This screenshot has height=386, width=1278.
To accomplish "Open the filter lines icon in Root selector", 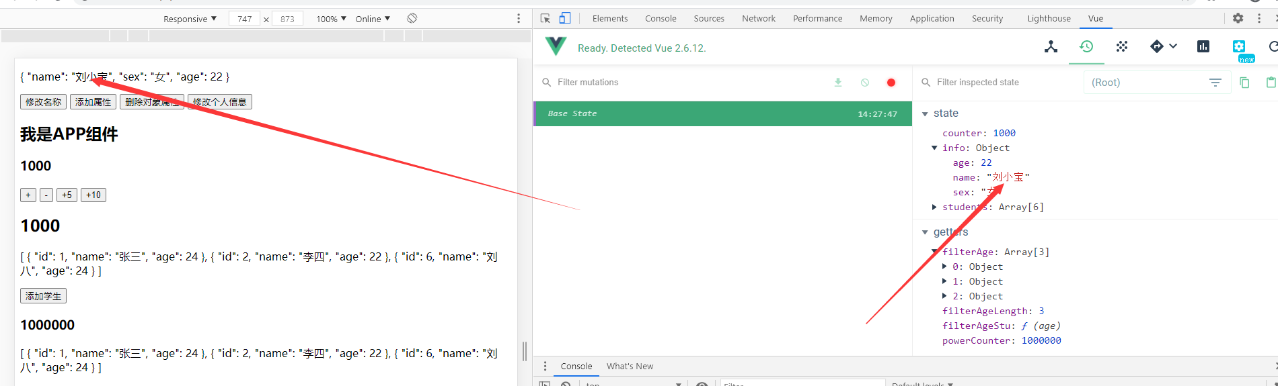I will point(1215,83).
